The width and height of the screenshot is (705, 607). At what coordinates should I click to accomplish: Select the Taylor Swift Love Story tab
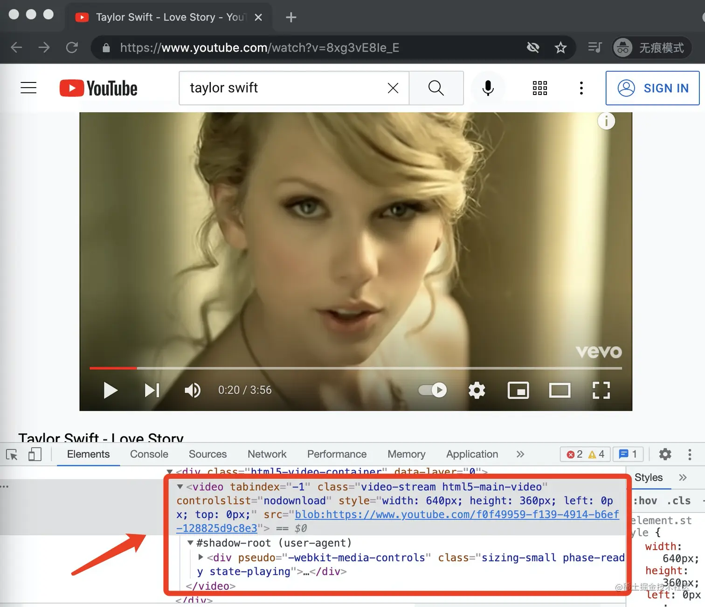[168, 17]
